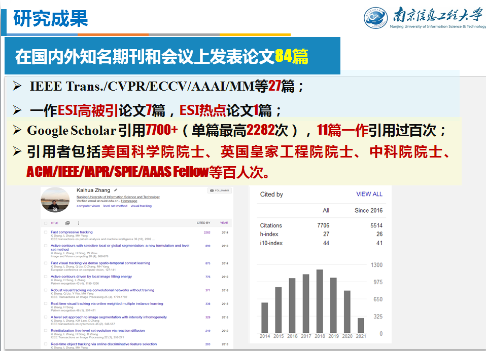Select the visual tracking interest tag
Image resolution: width=486 pixels, height=351 pixels.
[141, 206]
